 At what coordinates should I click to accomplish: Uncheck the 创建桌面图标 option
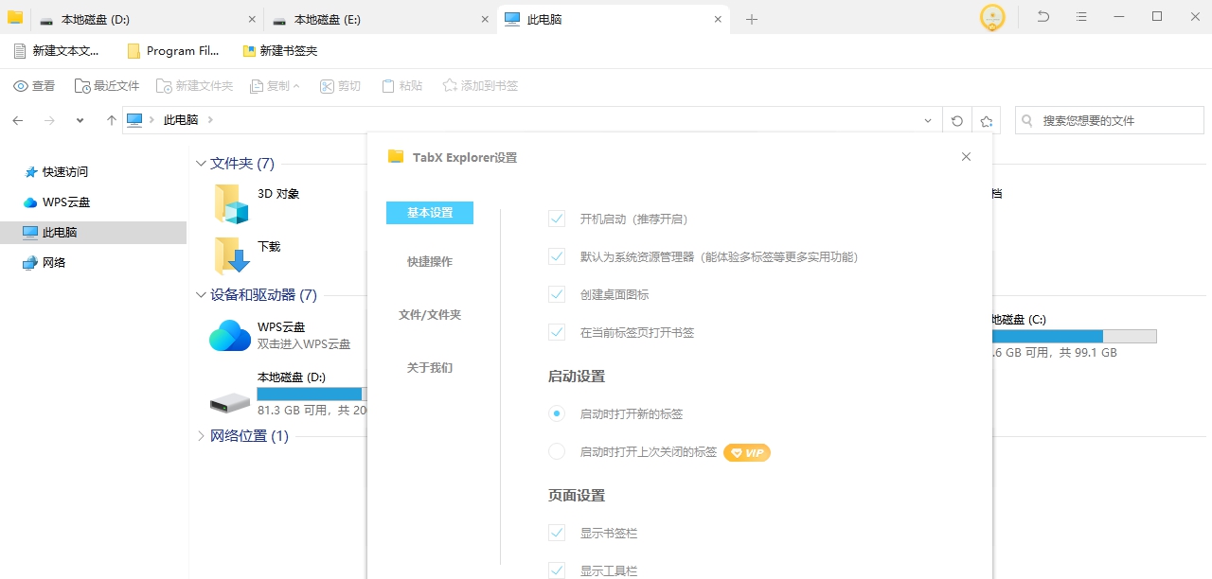[x=557, y=294]
